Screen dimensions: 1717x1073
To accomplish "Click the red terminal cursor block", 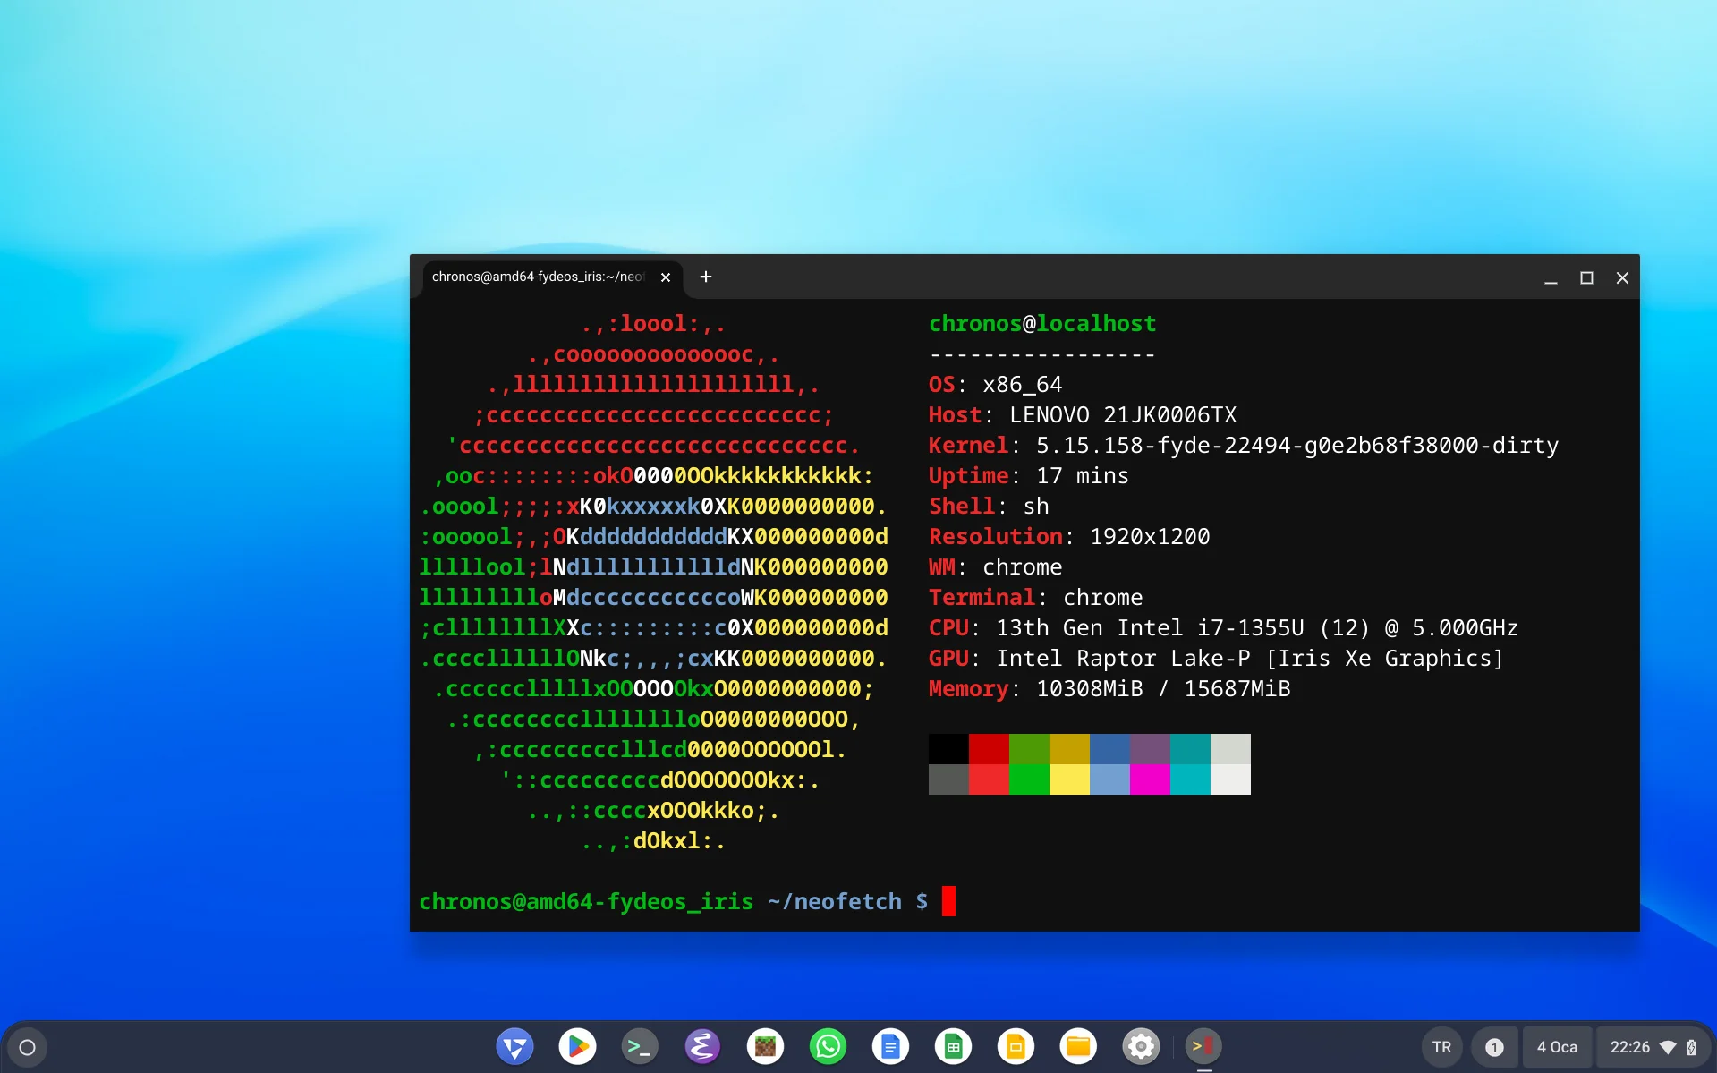I will tap(948, 901).
